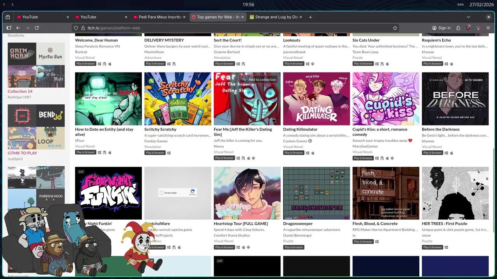This screenshot has height=279, width=497.
Task: Open the Collection 14 link
Action: [x=20, y=91]
